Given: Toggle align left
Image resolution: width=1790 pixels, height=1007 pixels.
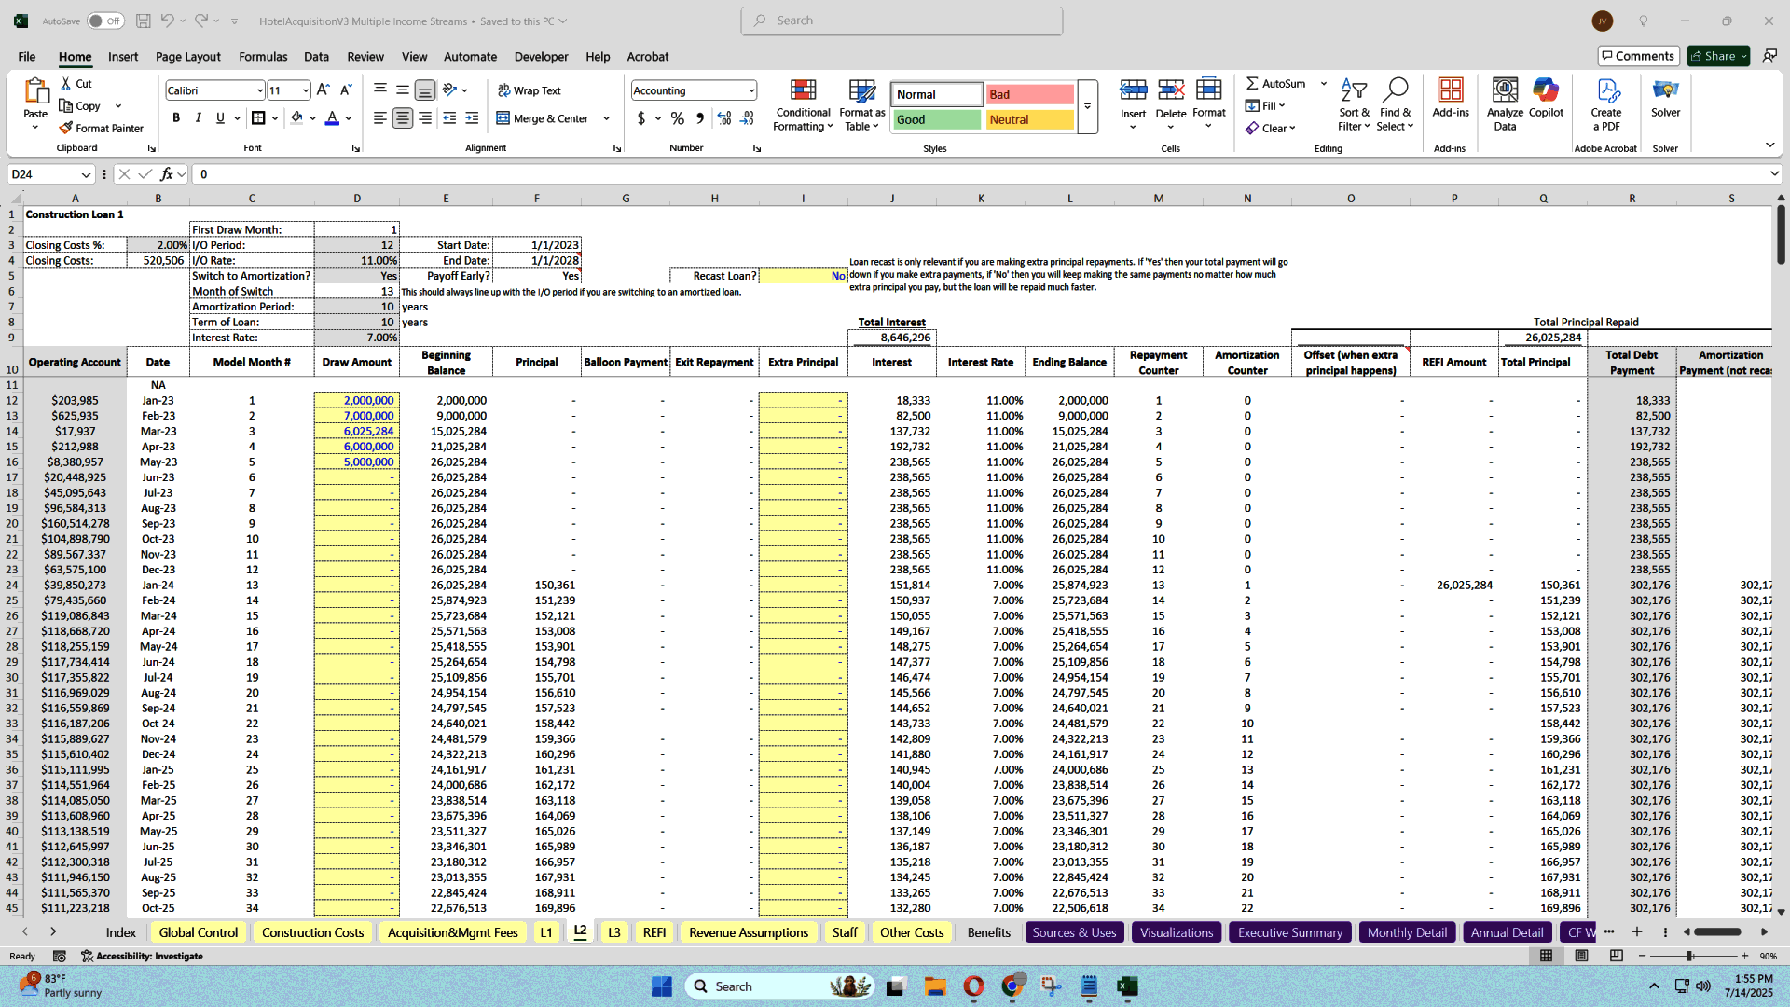Looking at the screenshot, I should pyautogui.click(x=379, y=118).
